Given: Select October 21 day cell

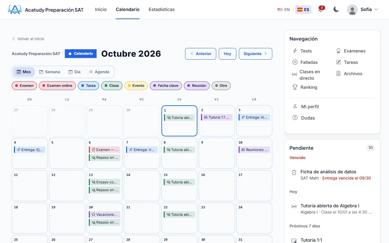Looking at the screenshot, I should [x=142, y=218].
